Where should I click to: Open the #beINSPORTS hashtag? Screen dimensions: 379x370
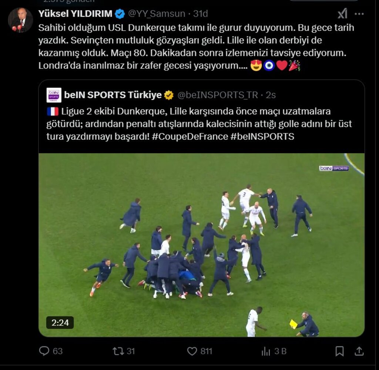pos(262,137)
